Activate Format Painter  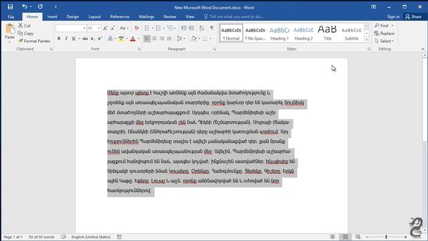[34, 41]
